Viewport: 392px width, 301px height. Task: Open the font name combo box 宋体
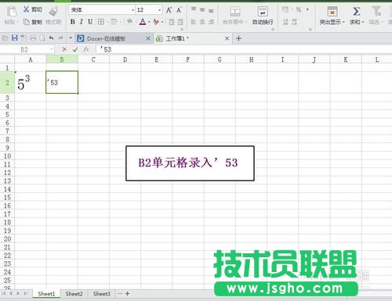[102, 10]
